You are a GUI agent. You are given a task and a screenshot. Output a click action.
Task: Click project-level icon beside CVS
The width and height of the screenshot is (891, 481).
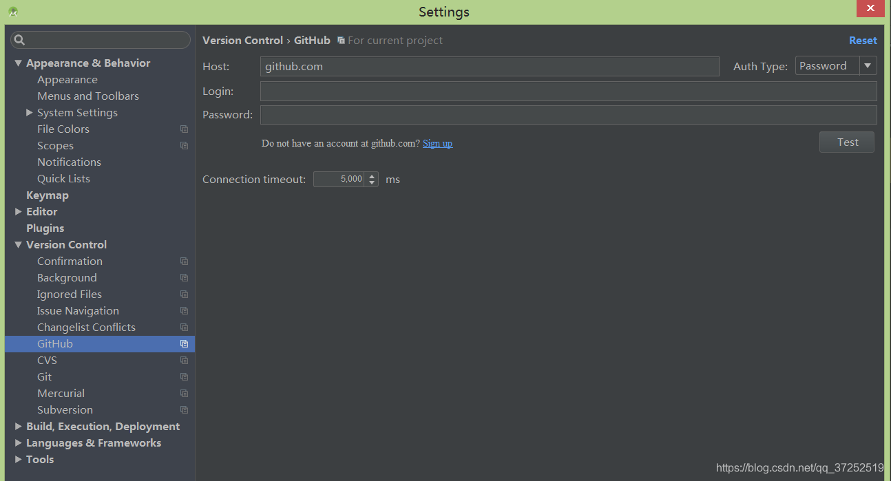point(184,361)
